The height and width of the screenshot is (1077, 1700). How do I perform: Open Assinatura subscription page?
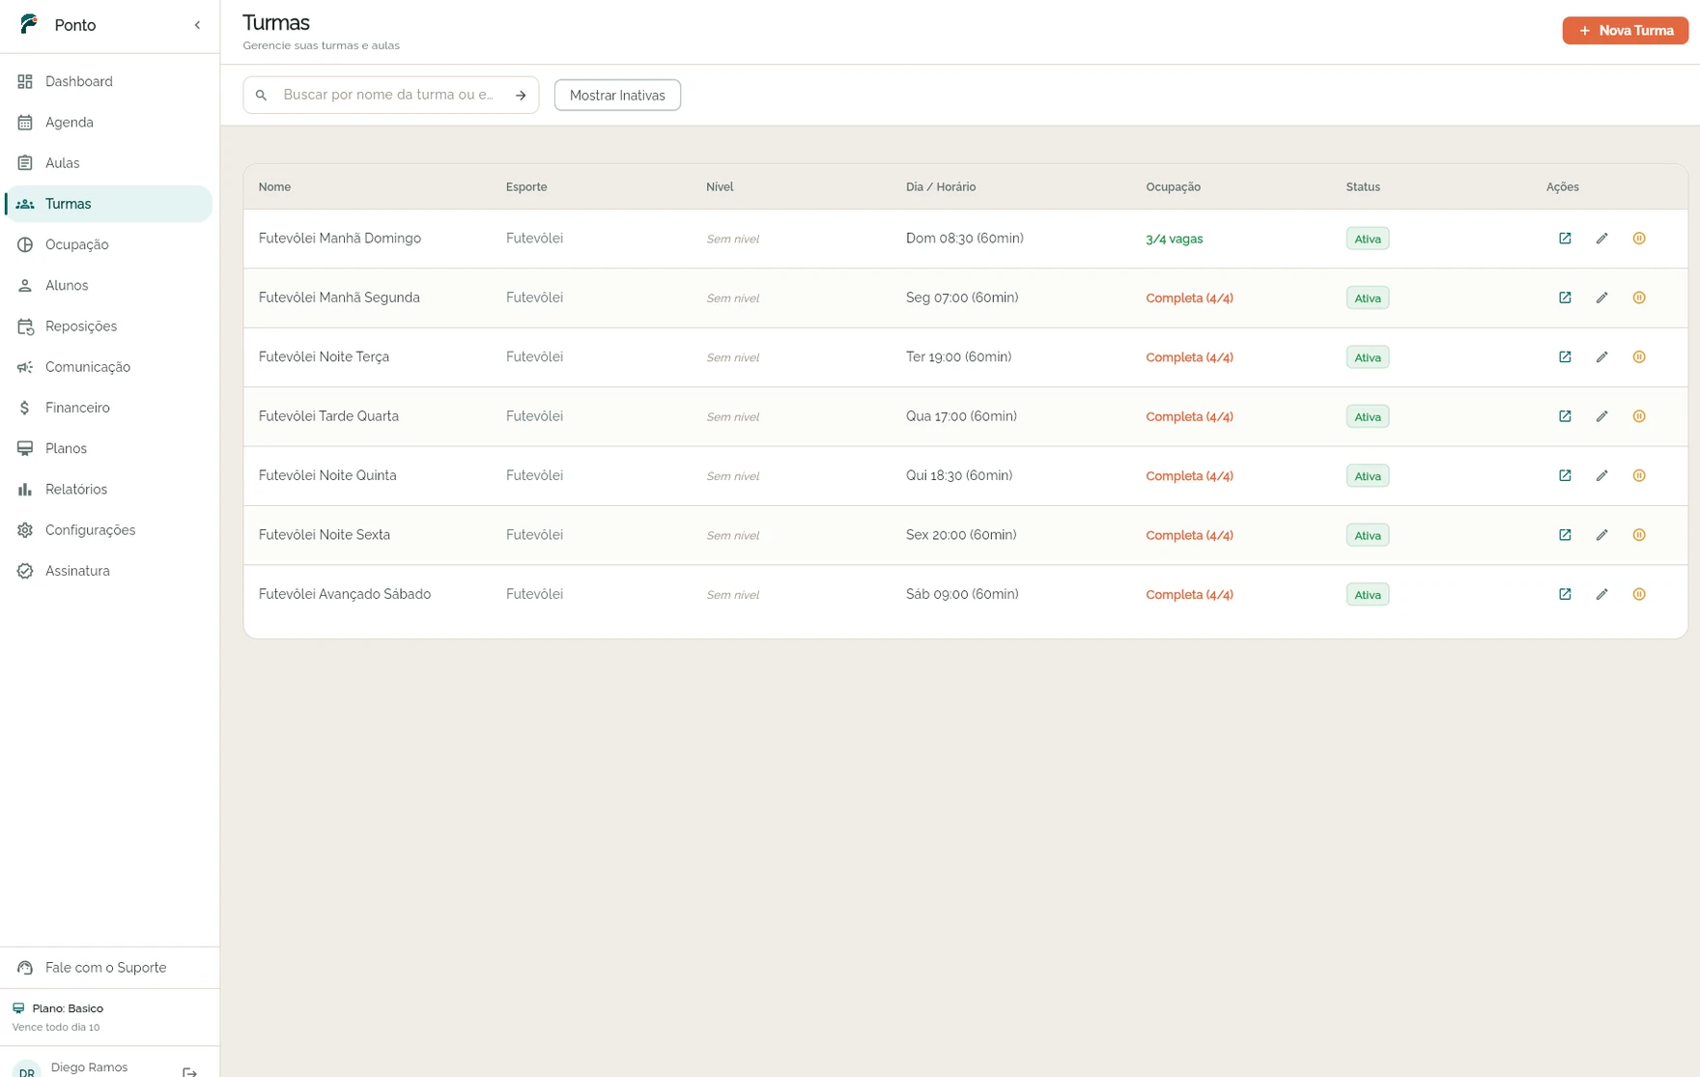[x=109, y=571]
